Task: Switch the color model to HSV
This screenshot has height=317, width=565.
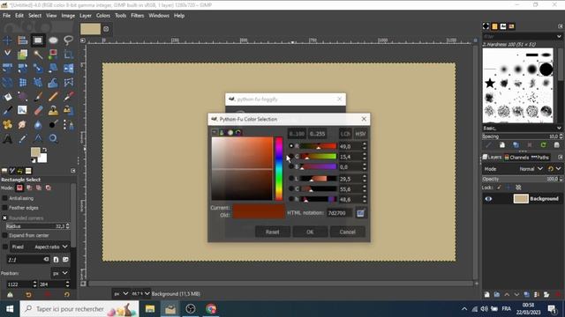Action: point(360,134)
